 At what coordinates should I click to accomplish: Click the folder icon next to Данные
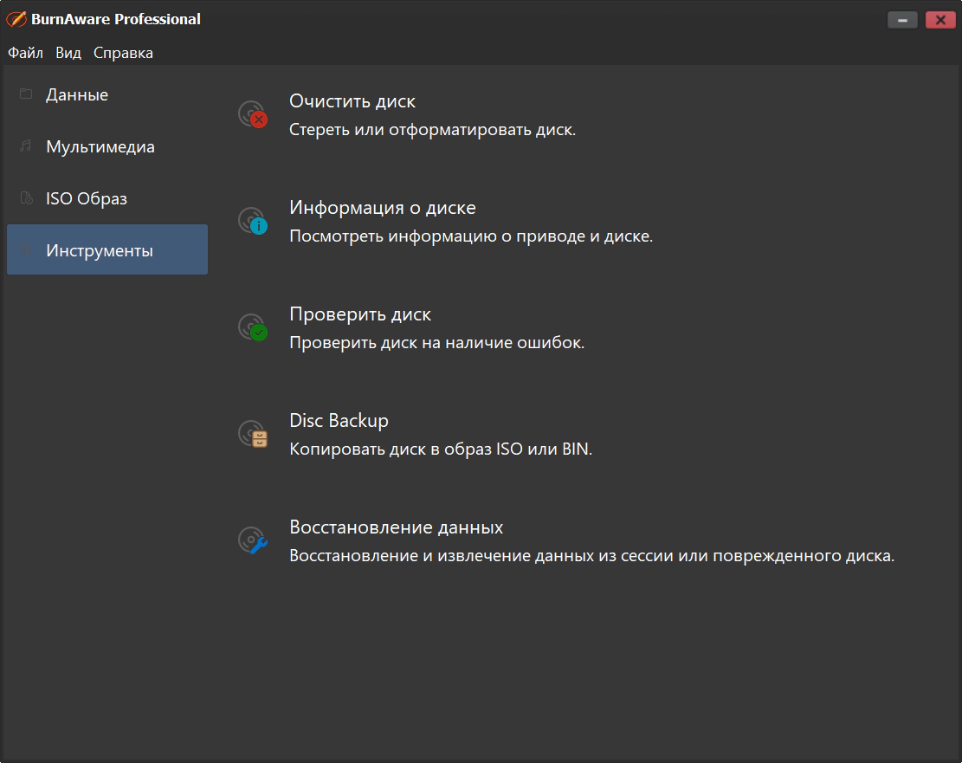pos(26,94)
